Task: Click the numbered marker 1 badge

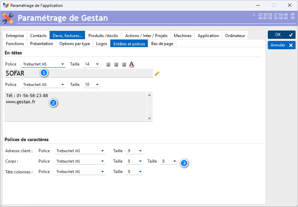Action: point(43,73)
